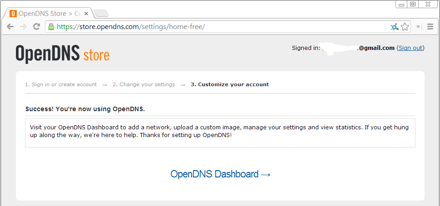Close the browser window
Image resolution: width=440 pixels, height=206 pixels.
point(429,4)
